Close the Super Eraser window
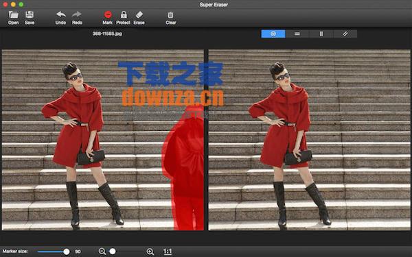This screenshot has width=412, height=257. (5, 5)
